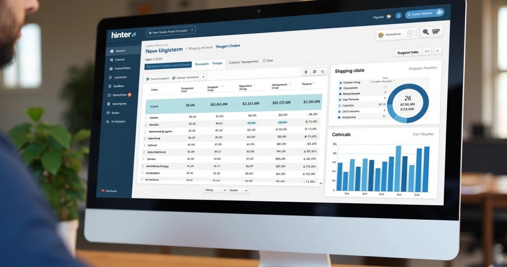The height and width of the screenshot is (267, 507).
Task: Click the blue info icon in top bar
Action: tap(398, 15)
